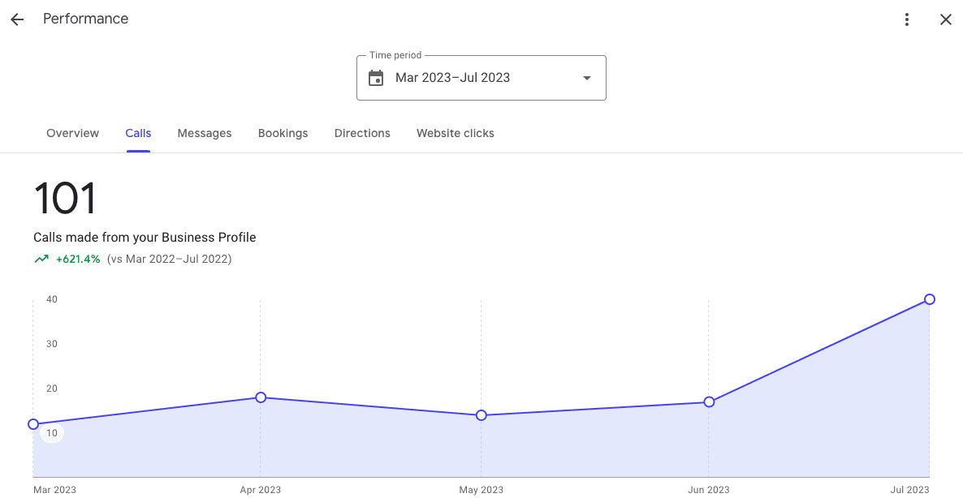Click 'Calls made from your Business Profile' text
963x498 pixels.
[145, 238]
